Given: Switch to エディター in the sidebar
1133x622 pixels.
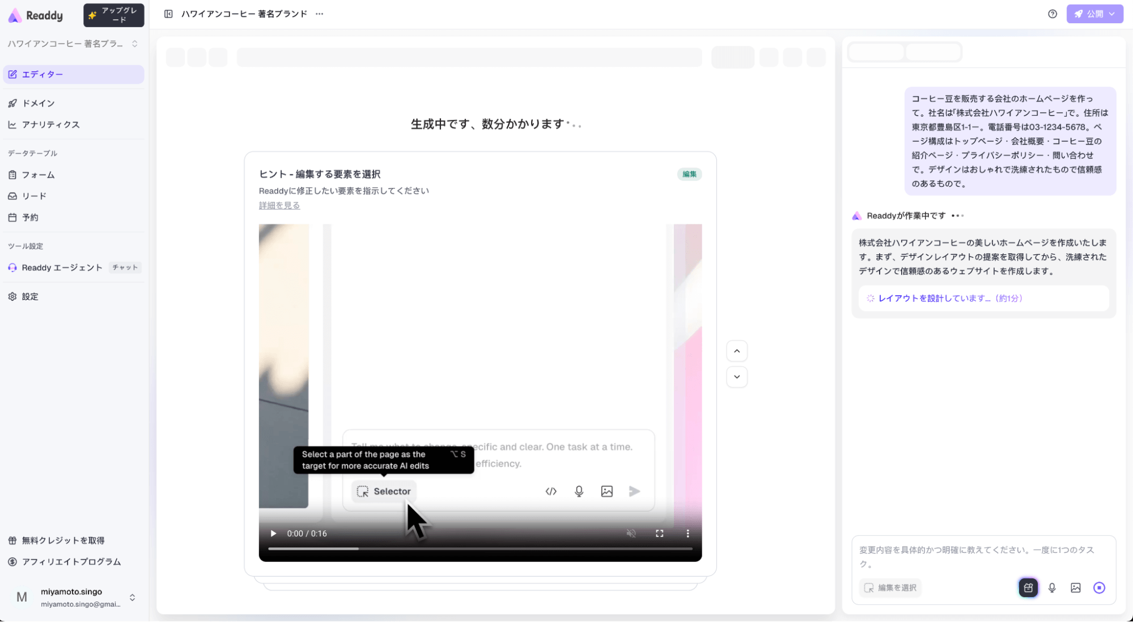Looking at the screenshot, I should [41, 74].
